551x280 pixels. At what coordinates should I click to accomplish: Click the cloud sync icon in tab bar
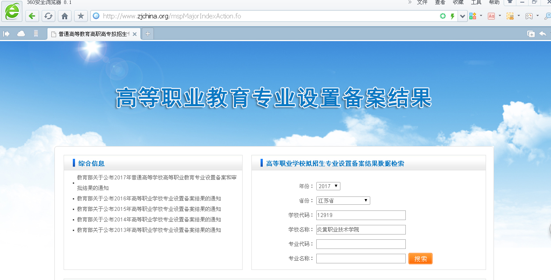click(21, 34)
